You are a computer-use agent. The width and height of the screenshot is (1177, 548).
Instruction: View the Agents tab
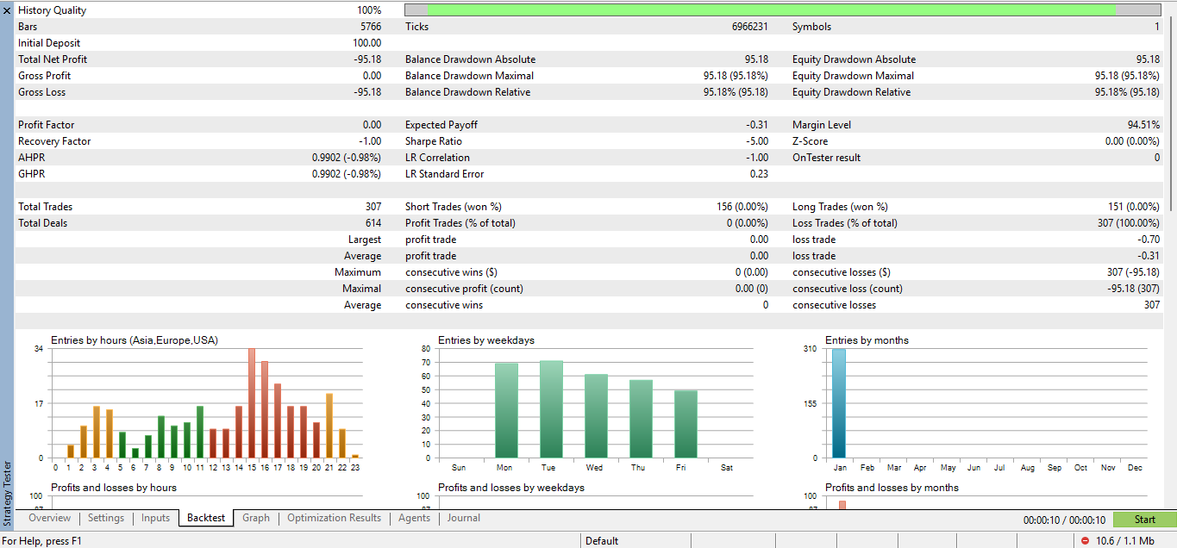411,518
